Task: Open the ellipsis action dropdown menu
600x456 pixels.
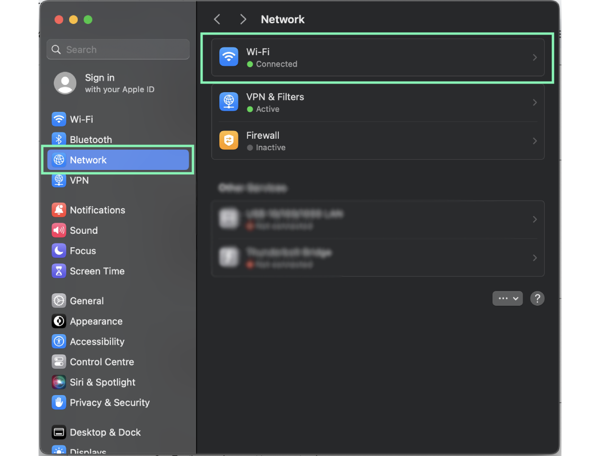Action: point(507,298)
